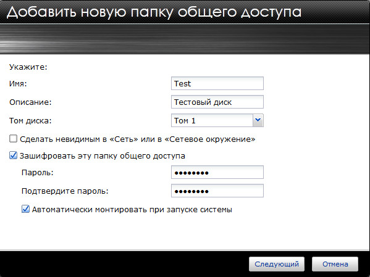370x277 pixels.
Task: Select the Подтвердите пароль field
Action: tap(217, 191)
